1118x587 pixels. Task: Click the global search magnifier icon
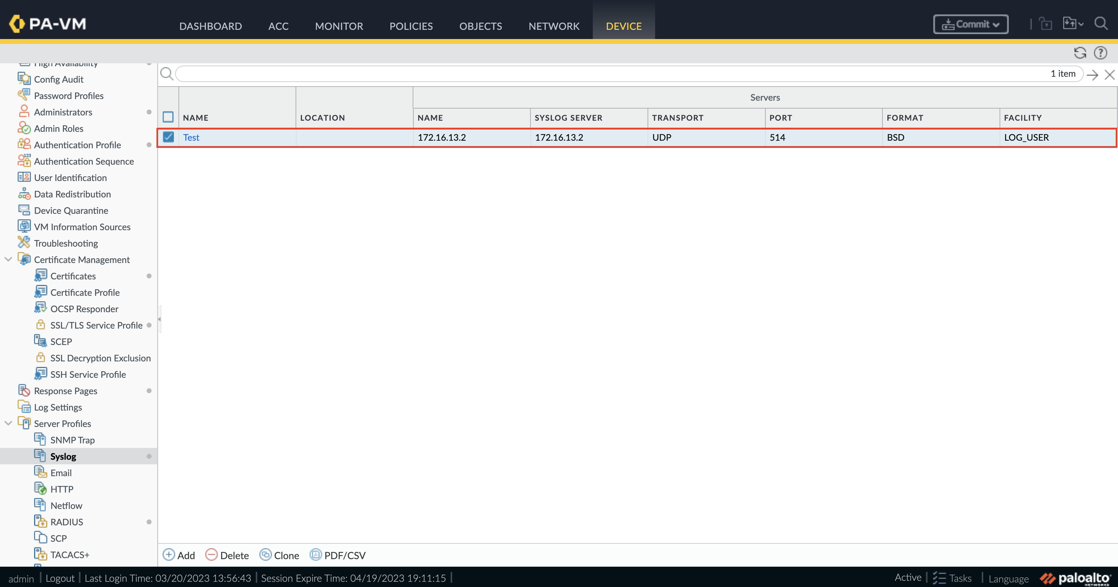(x=1101, y=23)
